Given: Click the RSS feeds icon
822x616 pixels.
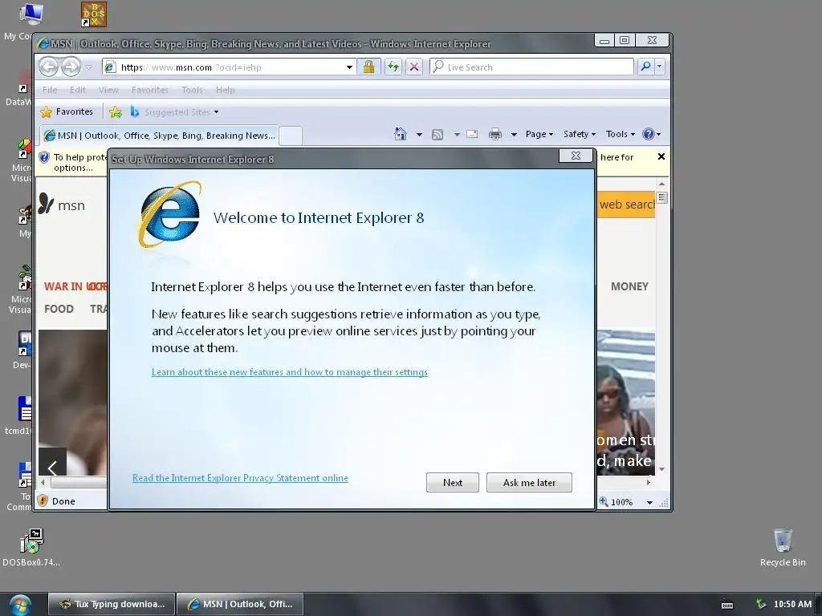Looking at the screenshot, I should (437, 135).
